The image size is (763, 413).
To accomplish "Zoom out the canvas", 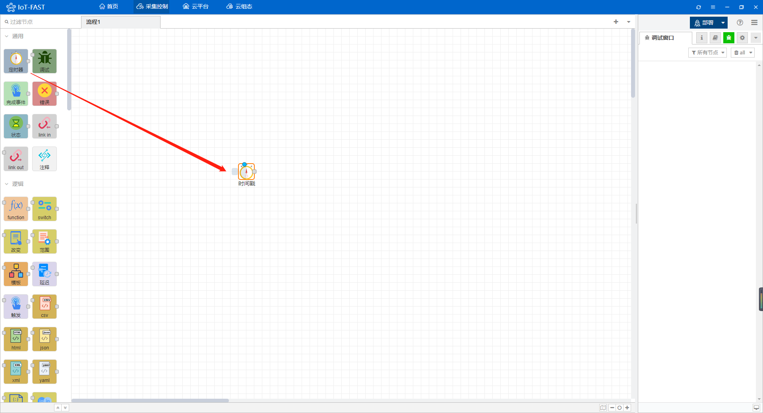I will point(612,408).
